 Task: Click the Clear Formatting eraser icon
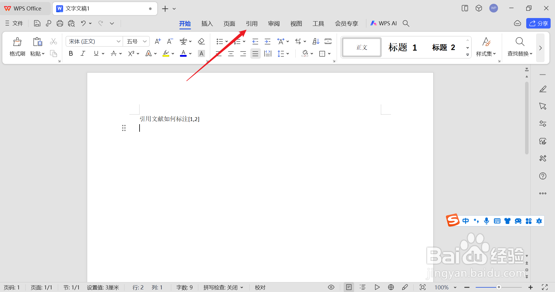201,41
